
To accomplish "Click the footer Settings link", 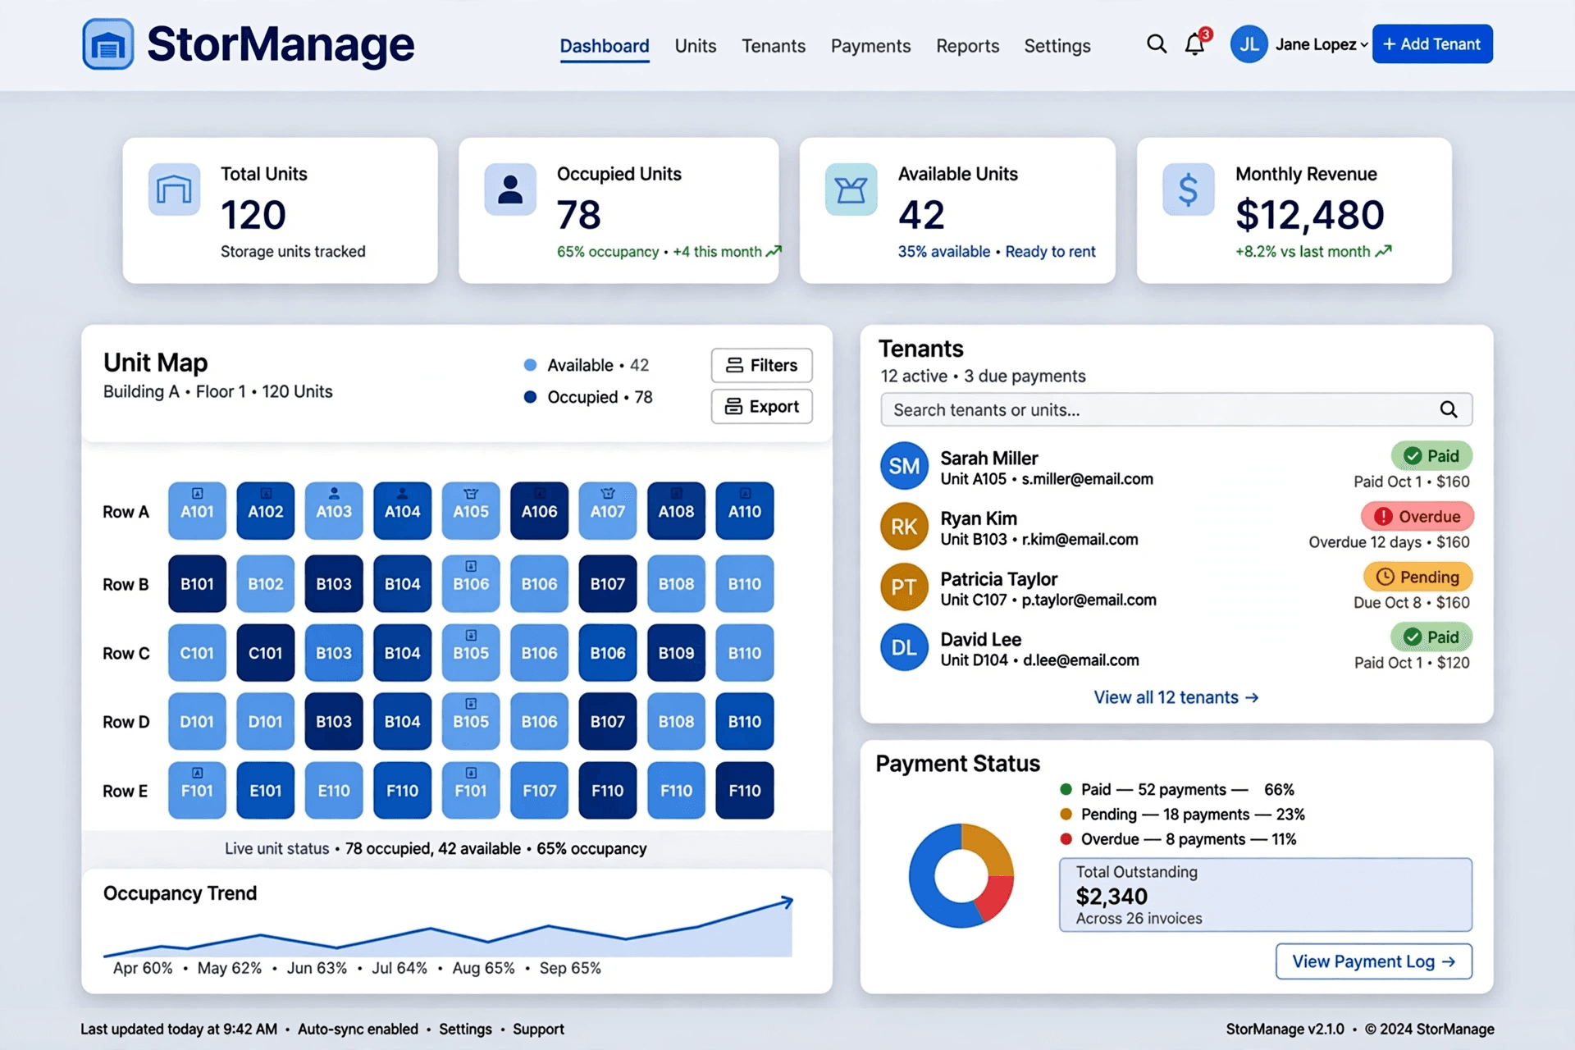I will pos(465,1029).
